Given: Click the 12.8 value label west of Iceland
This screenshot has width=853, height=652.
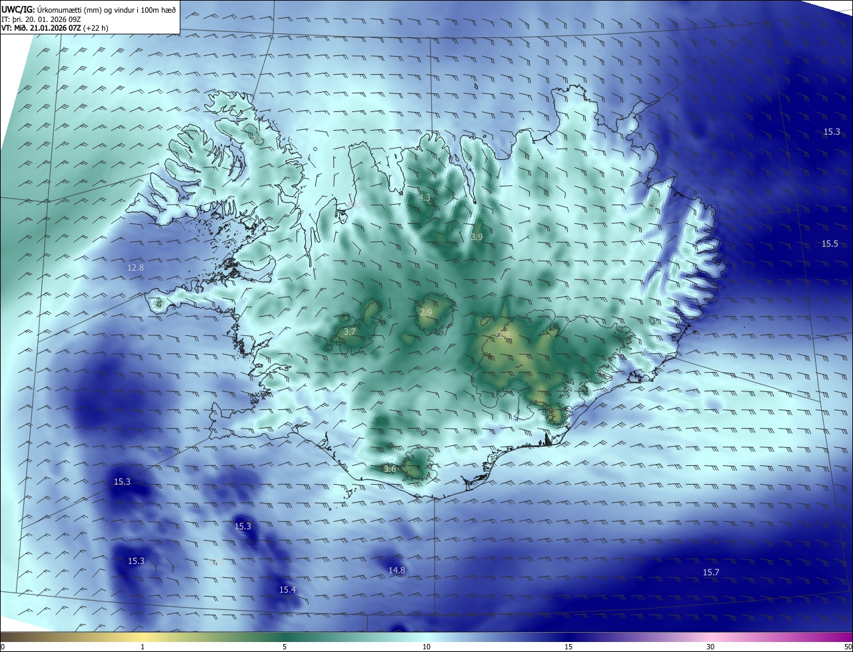Looking at the screenshot, I should coord(135,267).
